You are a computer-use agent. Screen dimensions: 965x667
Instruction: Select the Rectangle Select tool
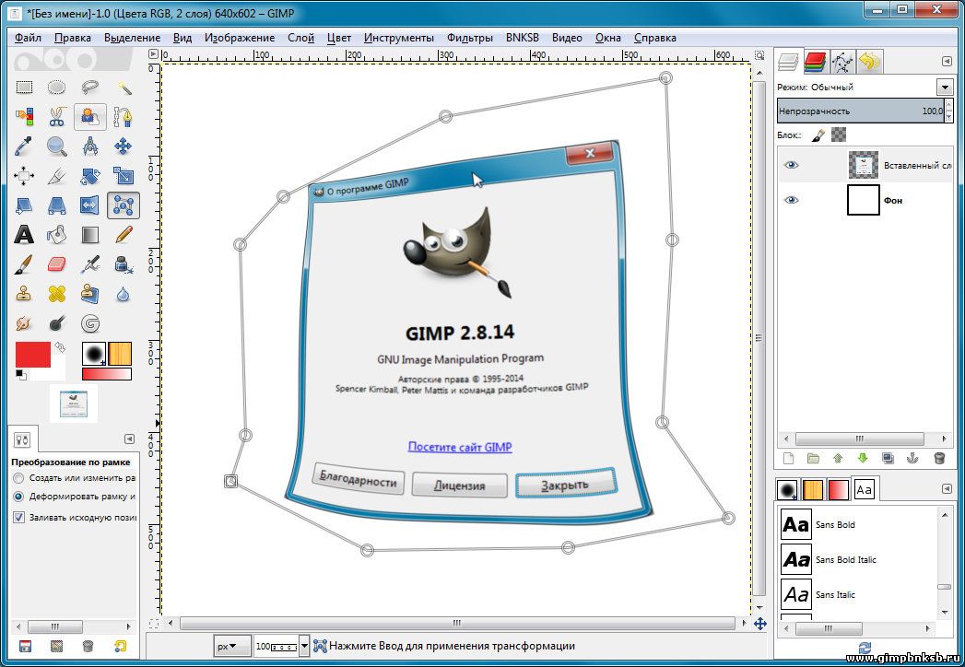24,88
